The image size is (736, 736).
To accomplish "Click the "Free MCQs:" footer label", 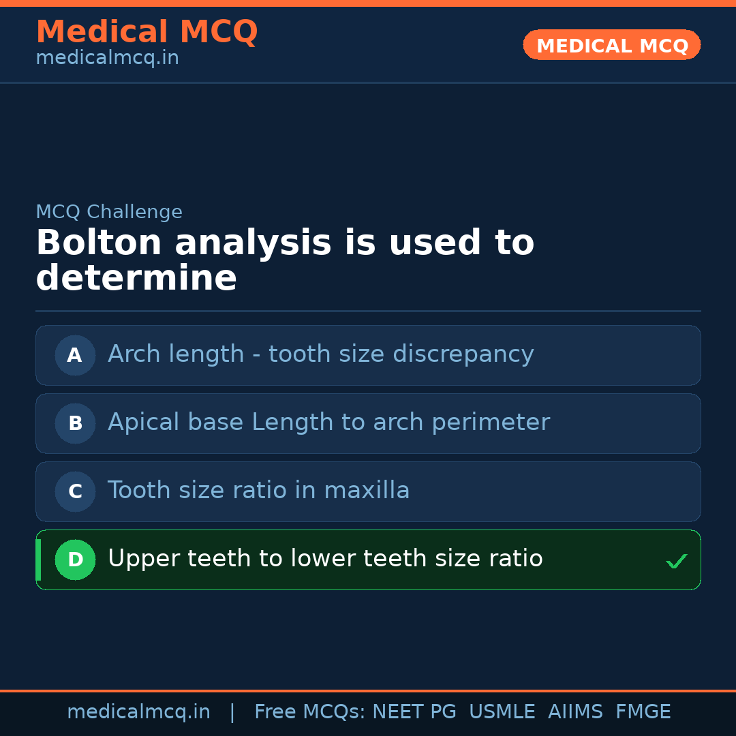I will 310,712.
